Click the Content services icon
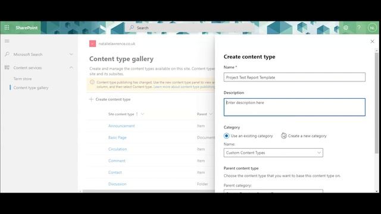 pos(7,67)
